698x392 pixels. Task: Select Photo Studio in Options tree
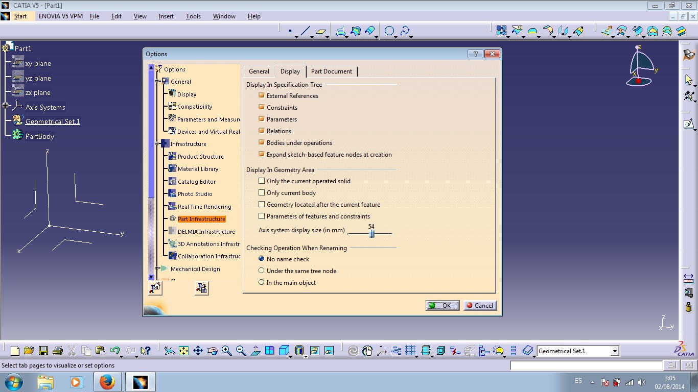[195, 194]
